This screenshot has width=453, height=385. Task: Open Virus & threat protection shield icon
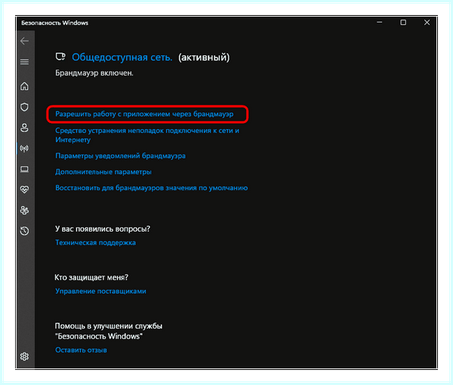coord(25,107)
